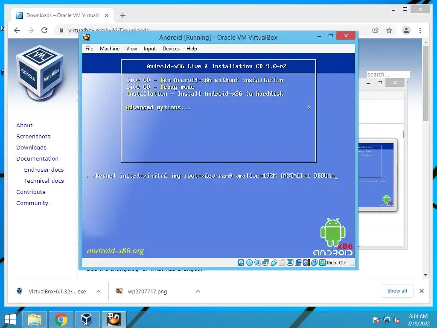Click the padlock site info icon
Image resolution: width=437 pixels, height=328 pixels.
click(x=61, y=30)
